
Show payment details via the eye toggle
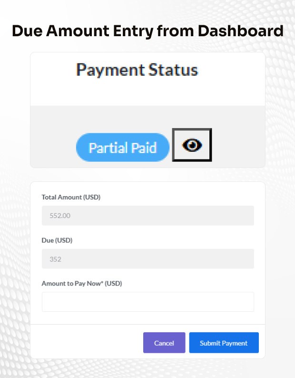tap(192, 145)
